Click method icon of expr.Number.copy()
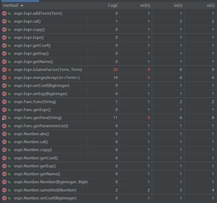The width and height of the screenshot is (217, 203). click(x=4, y=150)
